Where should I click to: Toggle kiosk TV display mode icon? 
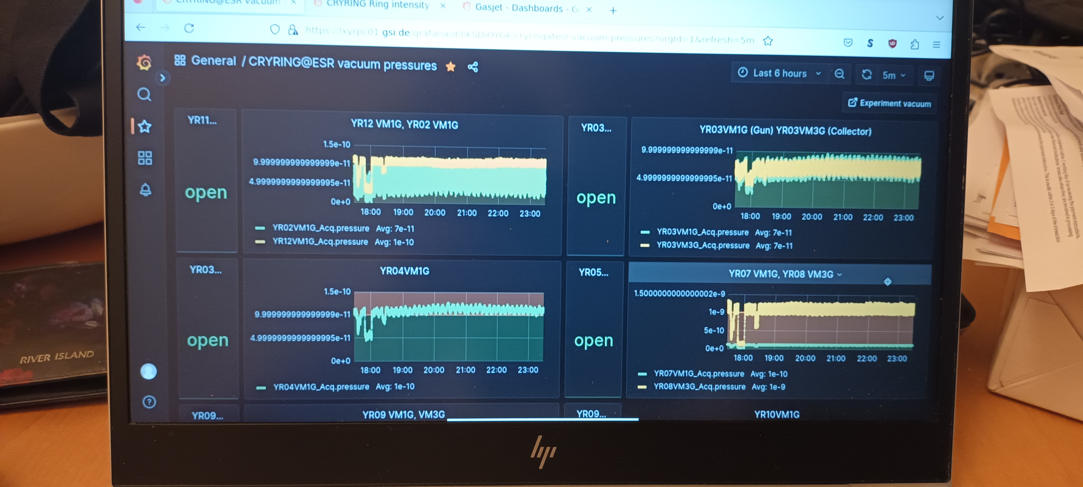[929, 76]
